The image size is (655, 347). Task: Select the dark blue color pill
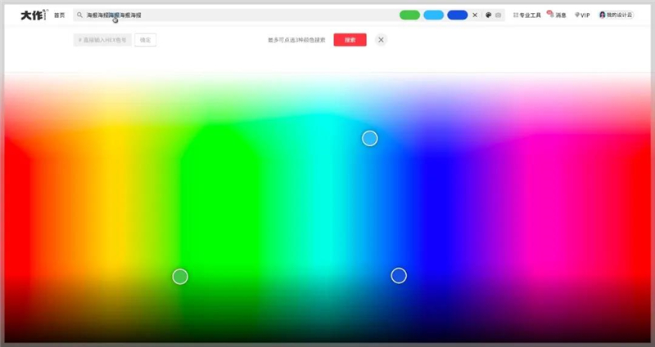click(458, 15)
